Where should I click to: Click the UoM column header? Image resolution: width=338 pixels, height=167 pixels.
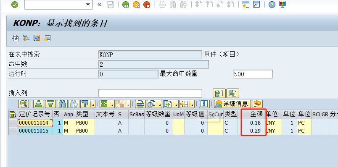pyautogui.click(x=178, y=114)
